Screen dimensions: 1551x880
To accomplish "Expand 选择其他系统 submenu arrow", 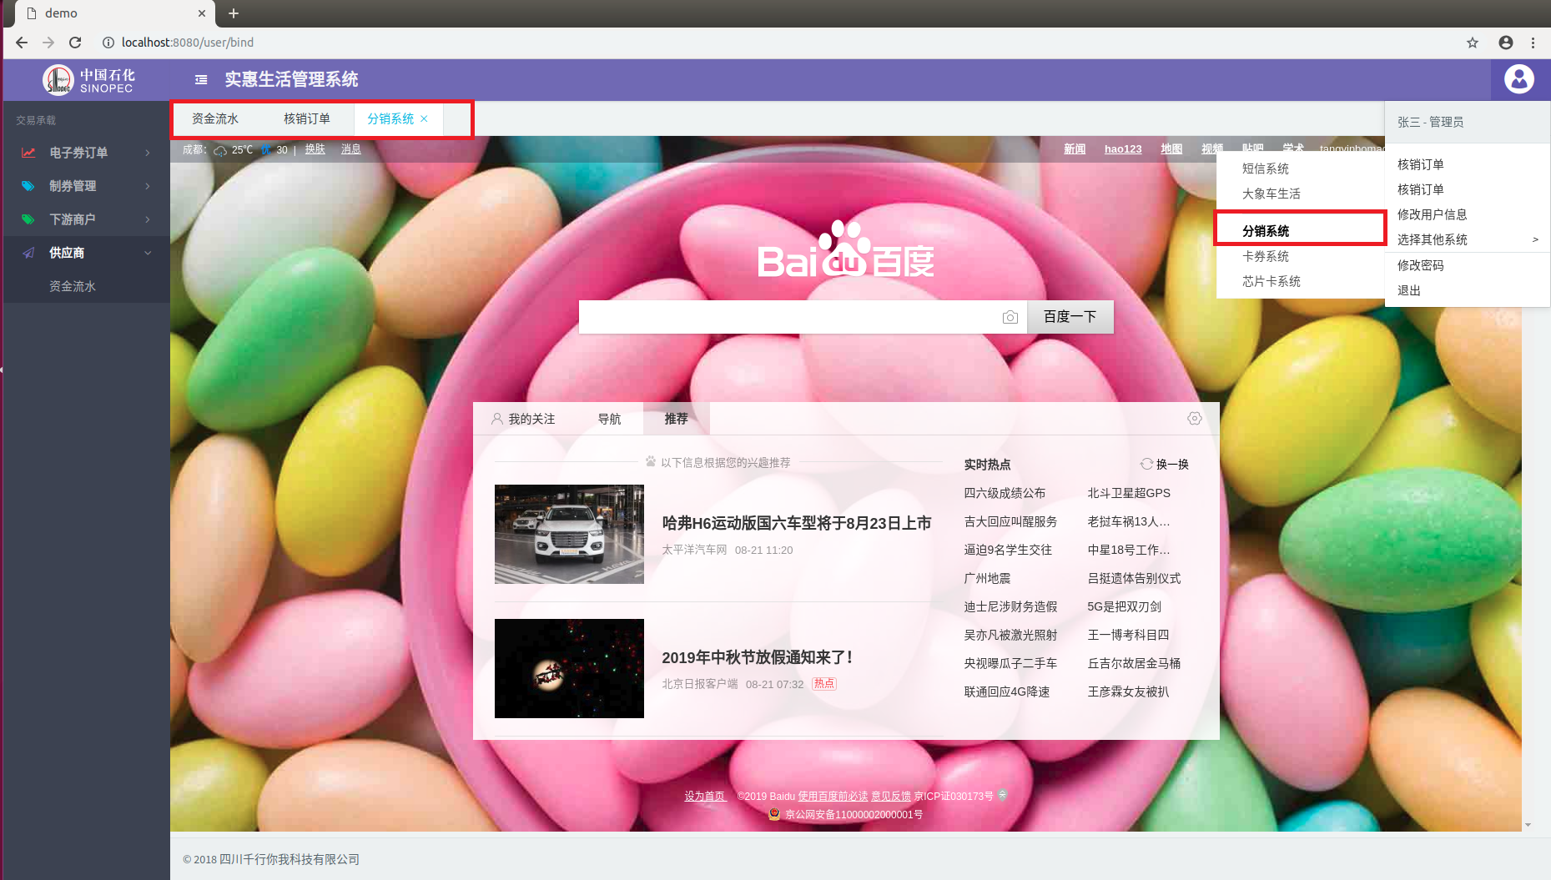I will (1535, 239).
